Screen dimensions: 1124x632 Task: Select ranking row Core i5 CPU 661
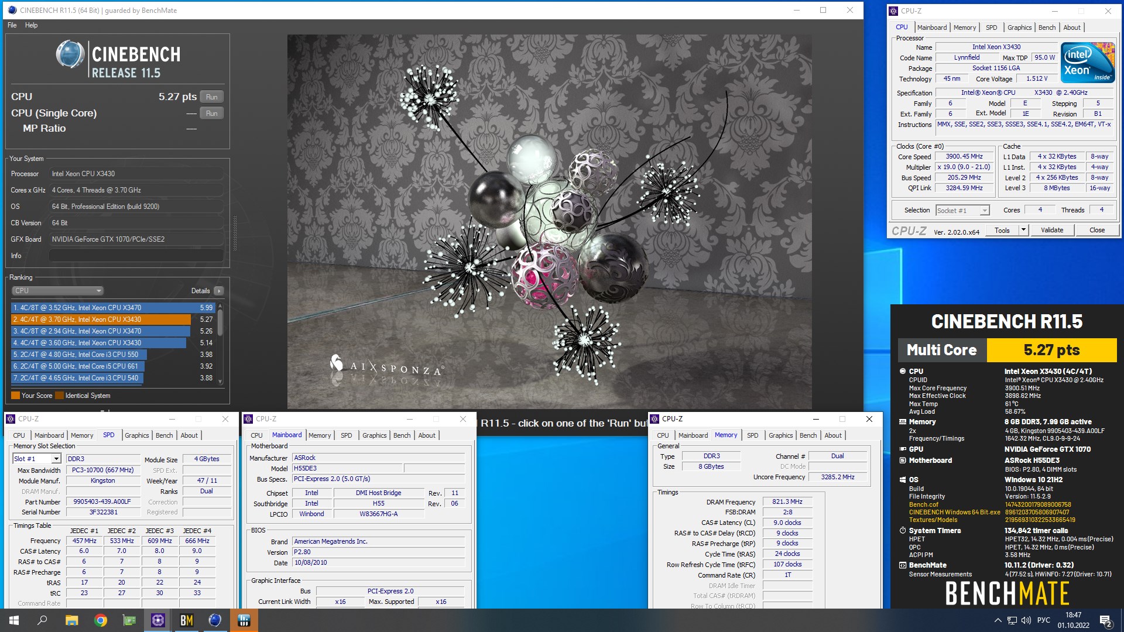click(114, 366)
